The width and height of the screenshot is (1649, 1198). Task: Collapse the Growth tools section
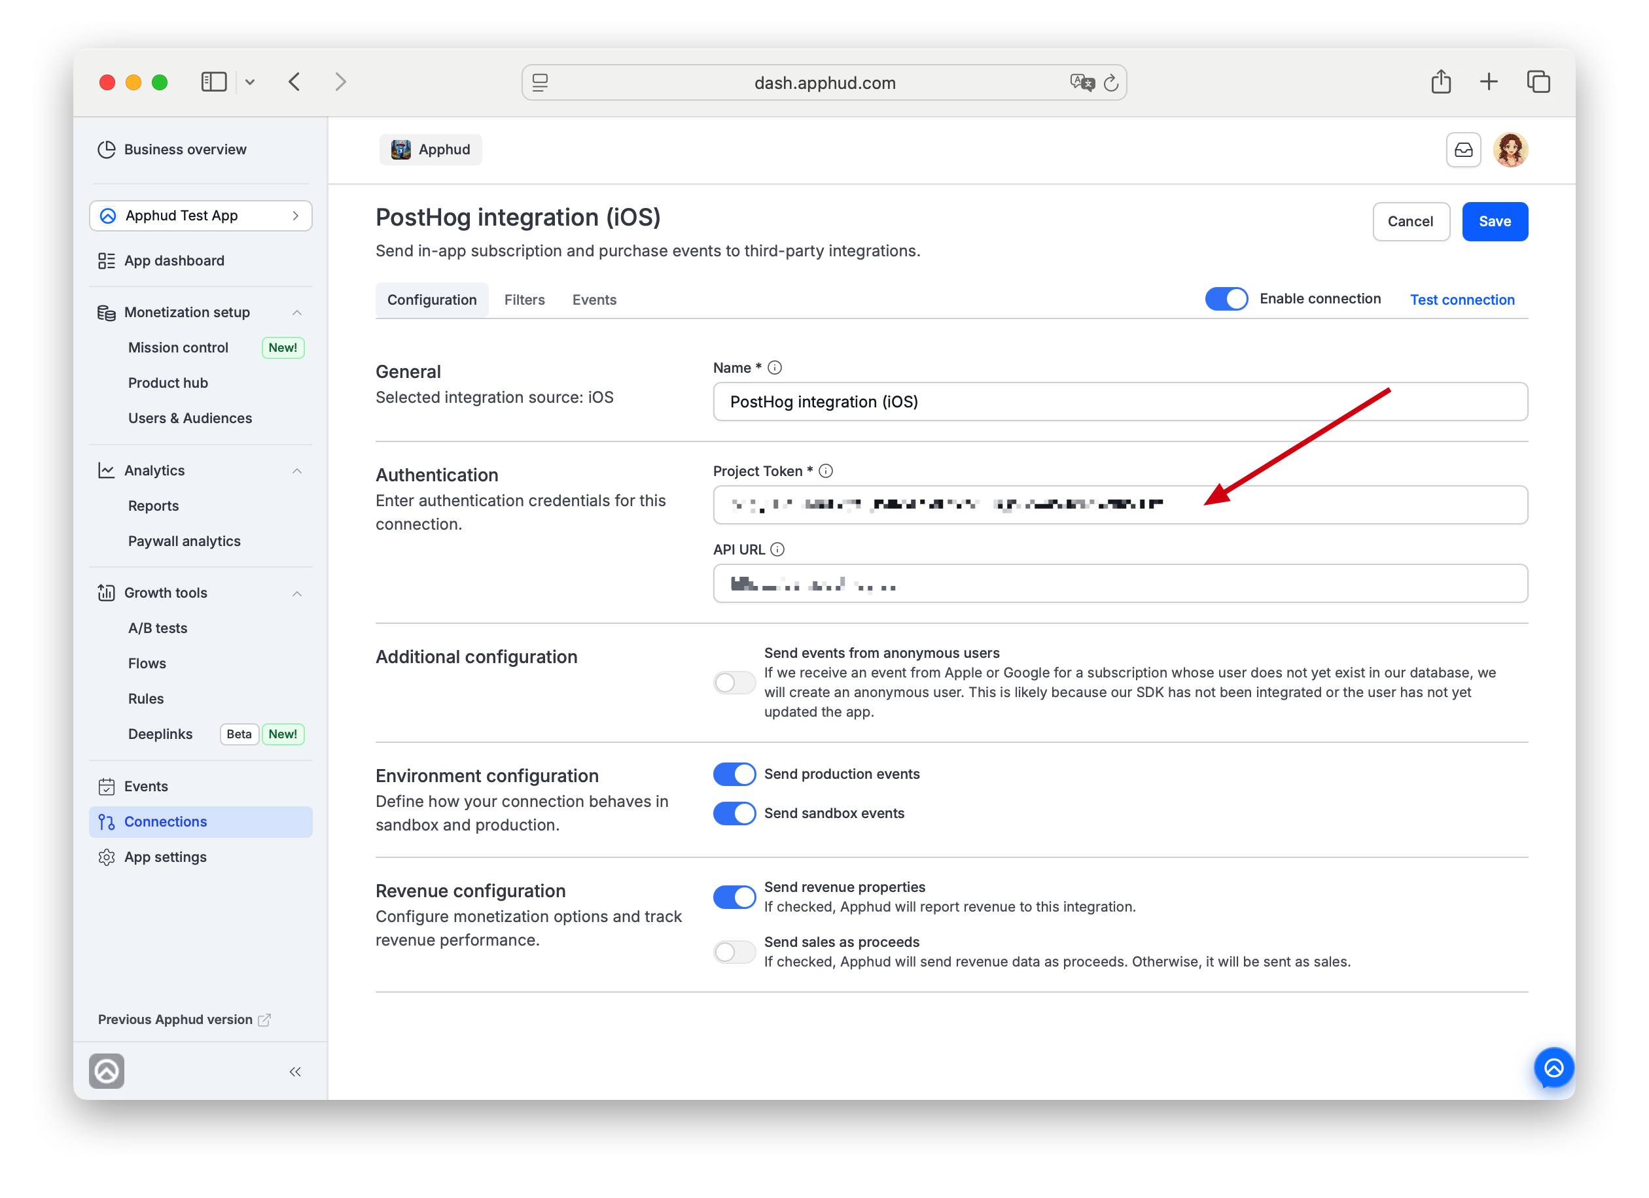(296, 593)
